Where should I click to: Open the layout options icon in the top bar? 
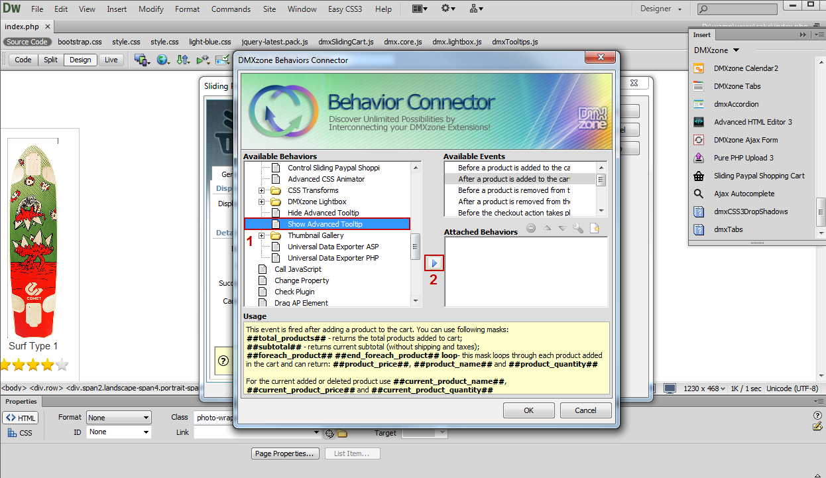pos(420,9)
